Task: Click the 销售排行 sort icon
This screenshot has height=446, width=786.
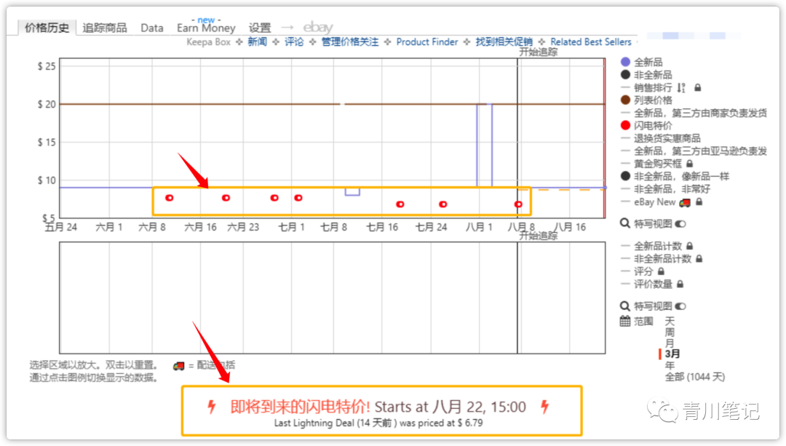Action: 680,88
